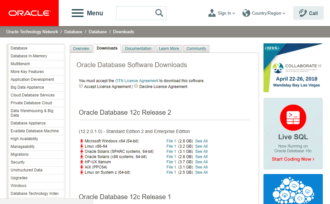The image size is (330, 204).
Task: Open Unstructured Data sidebar item
Action: (36, 170)
